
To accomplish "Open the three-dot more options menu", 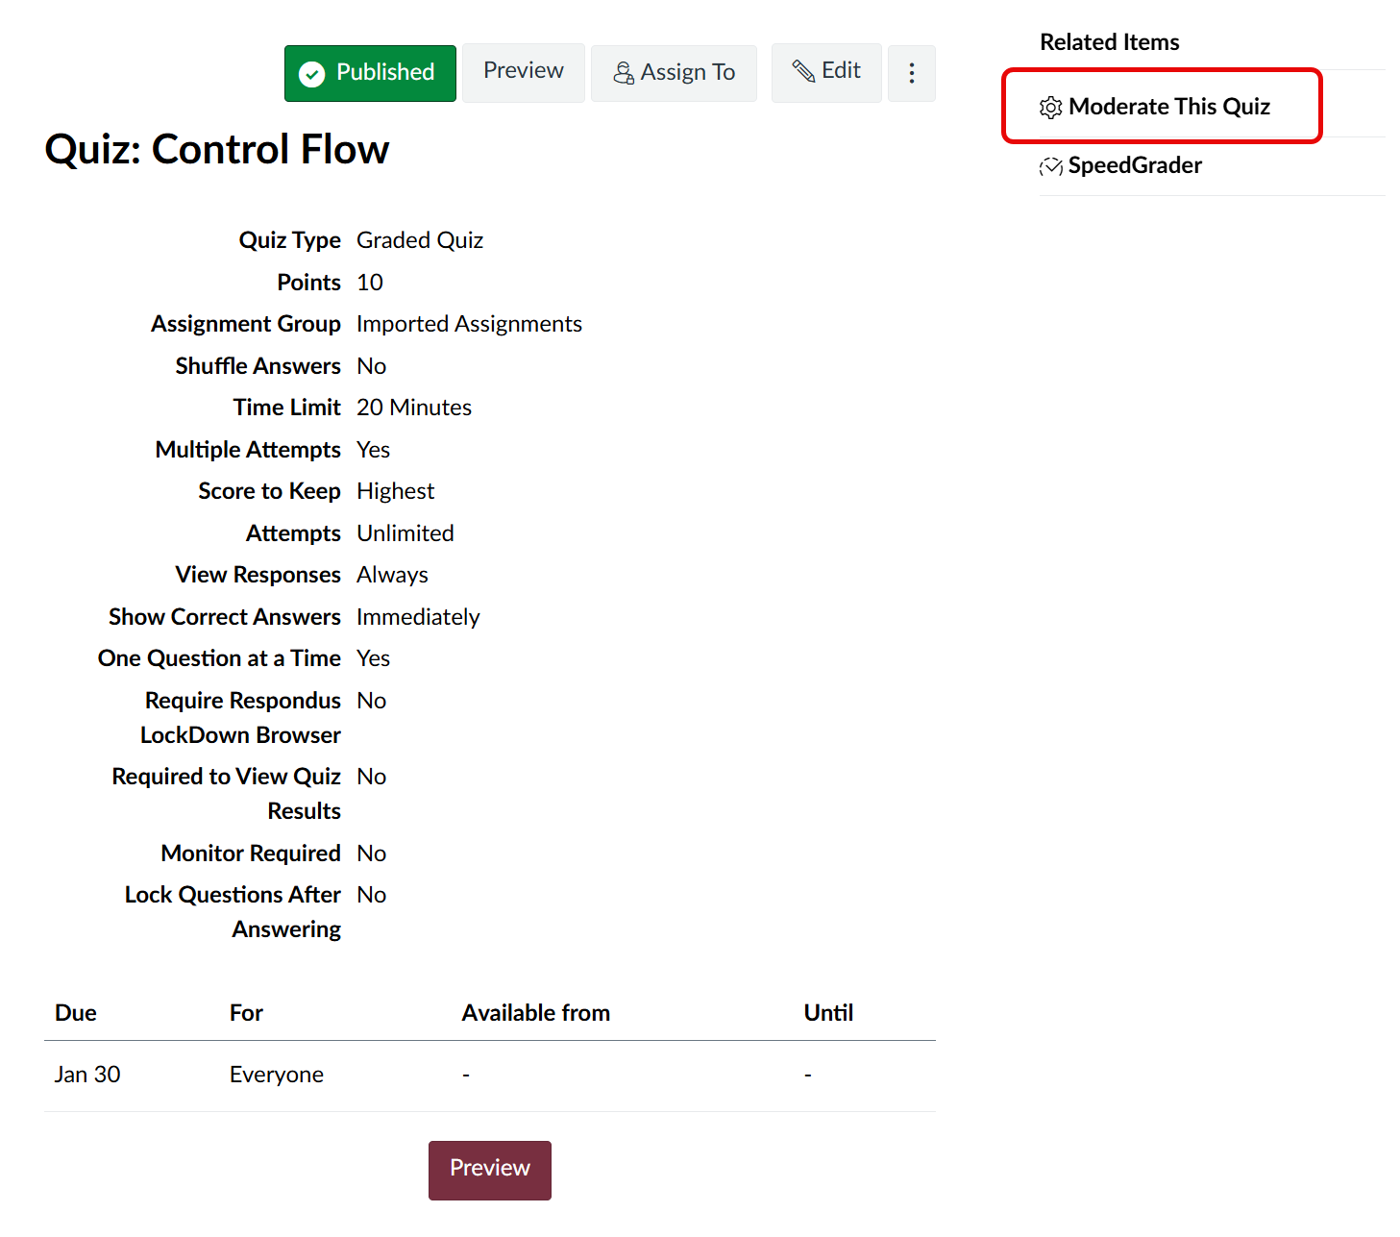I will (x=911, y=73).
